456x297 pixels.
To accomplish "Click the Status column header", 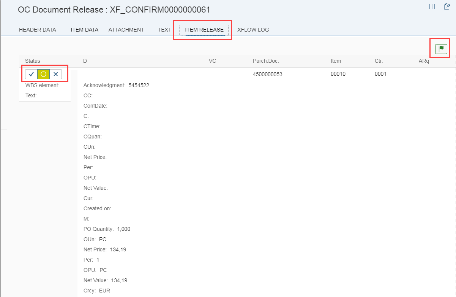I will (x=33, y=61).
